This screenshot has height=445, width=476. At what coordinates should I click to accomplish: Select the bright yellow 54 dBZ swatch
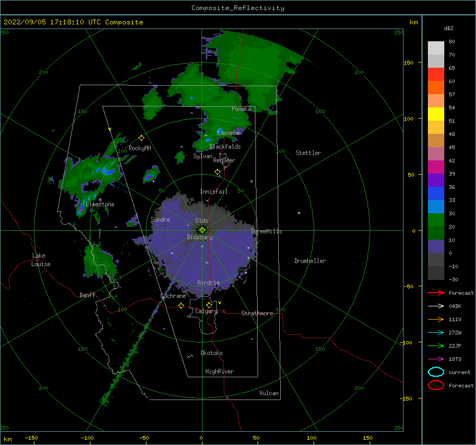pyautogui.click(x=436, y=114)
